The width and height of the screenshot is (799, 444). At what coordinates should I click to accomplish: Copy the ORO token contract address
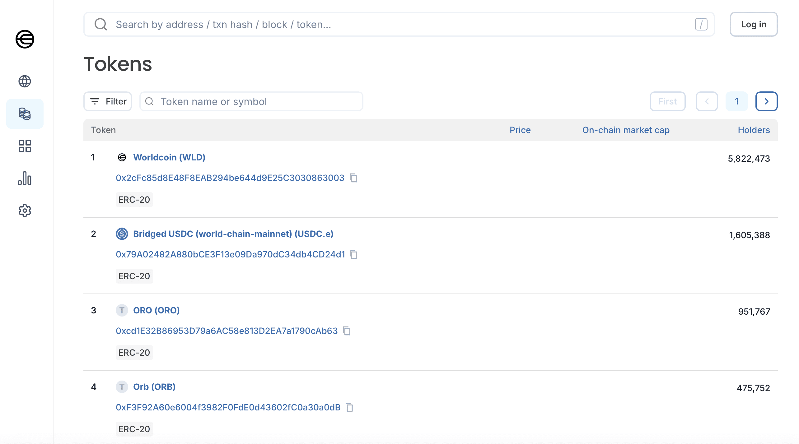pos(347,331)
